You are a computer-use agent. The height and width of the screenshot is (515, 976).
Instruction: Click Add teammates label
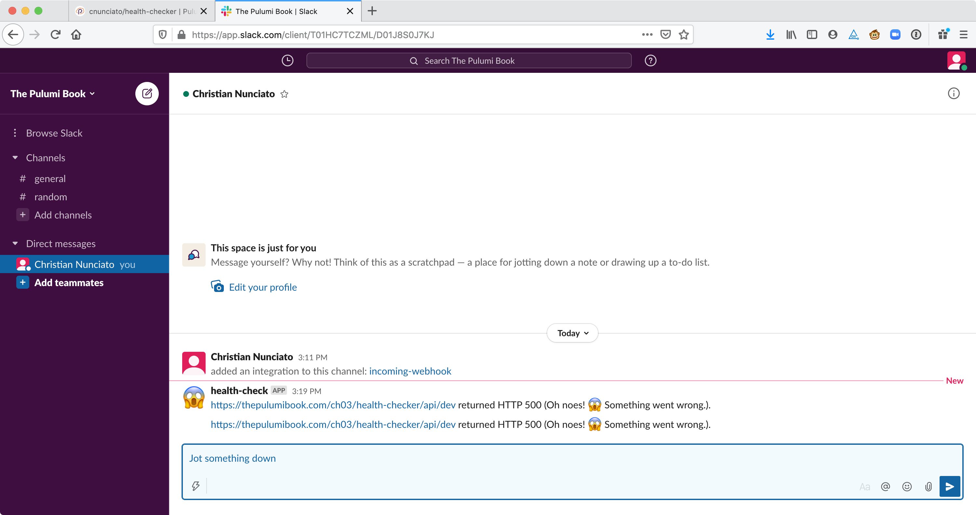click(69, 283)
